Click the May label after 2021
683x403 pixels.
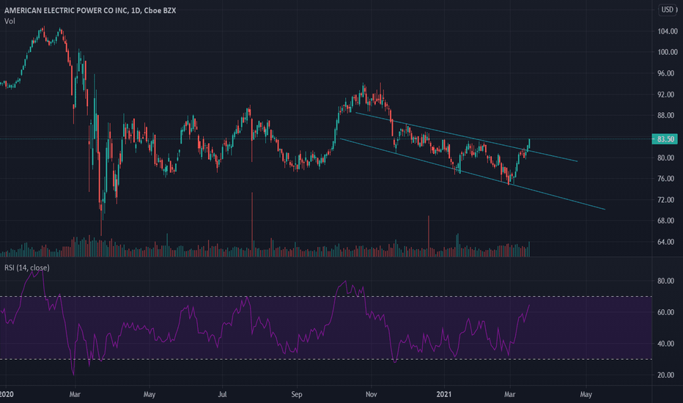pos(586,394)
